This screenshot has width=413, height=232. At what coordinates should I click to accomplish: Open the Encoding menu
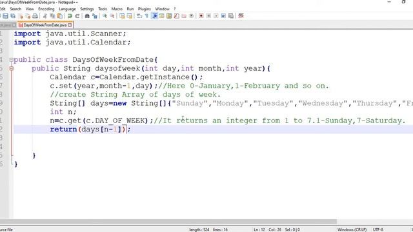tap(46, 9)
